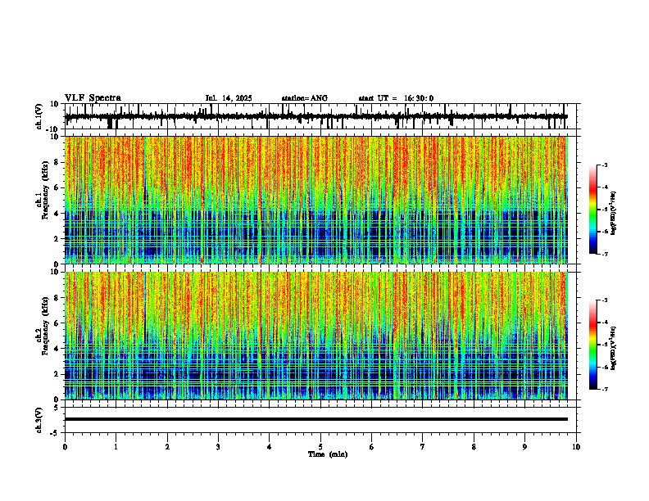Image resolution: width=649 pixels, height=501 pixels.
Task: Click inside the ch.2 spectrogram panel
Action: 316,336
